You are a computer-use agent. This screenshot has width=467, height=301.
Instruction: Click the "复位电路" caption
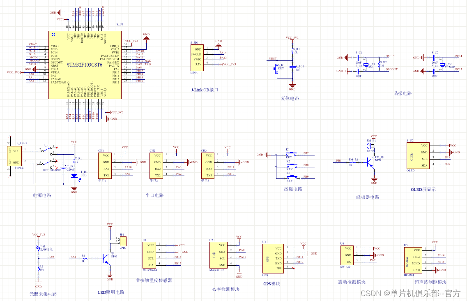tap(290, 98)
